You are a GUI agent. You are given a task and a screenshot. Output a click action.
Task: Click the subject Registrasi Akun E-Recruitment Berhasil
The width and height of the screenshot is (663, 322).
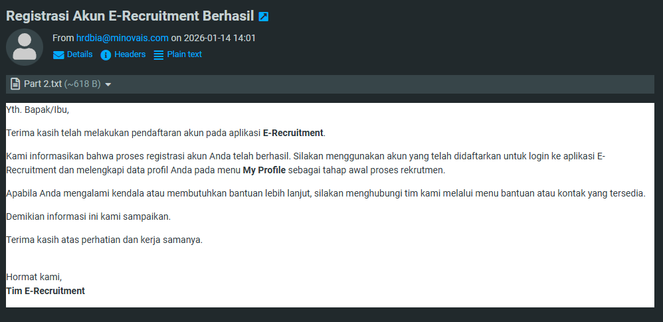130,16
